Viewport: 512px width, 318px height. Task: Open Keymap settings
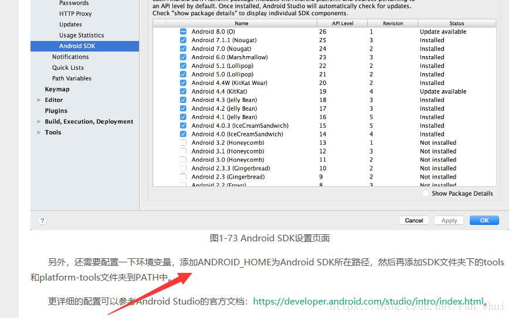tap(57, 89)
